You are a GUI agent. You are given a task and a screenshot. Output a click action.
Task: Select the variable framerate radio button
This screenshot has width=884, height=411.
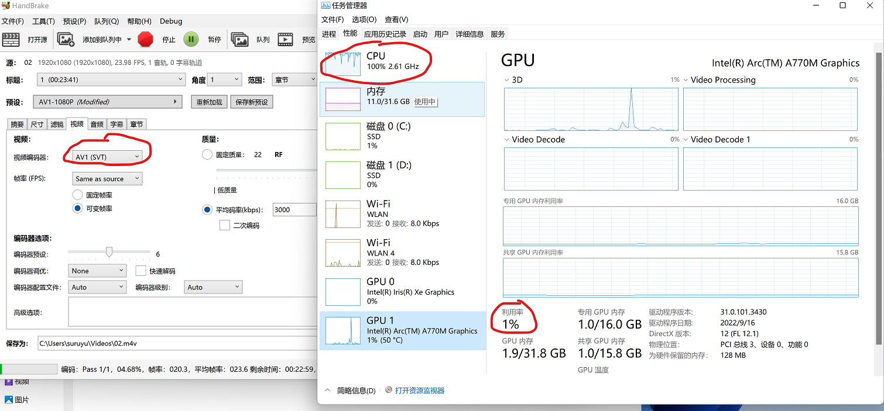click(x=77, y=208)
